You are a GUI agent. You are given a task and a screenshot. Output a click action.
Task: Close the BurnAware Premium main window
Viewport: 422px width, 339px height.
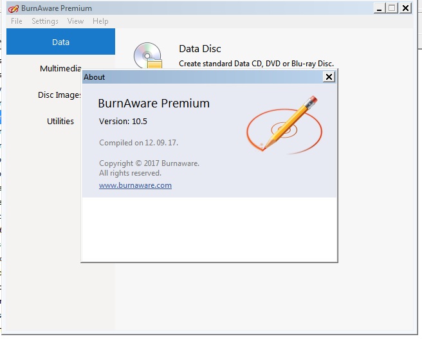tap(405, 8)
